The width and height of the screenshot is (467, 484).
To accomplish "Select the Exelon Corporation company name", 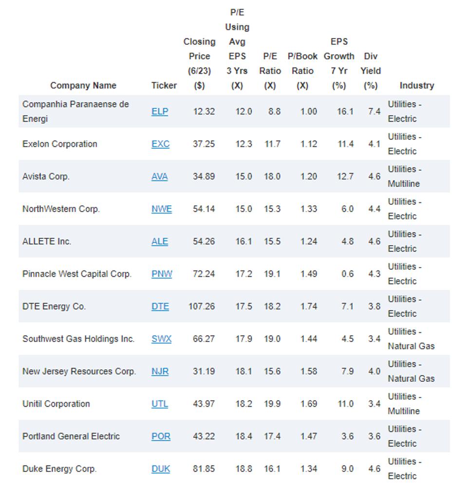I will coord(60,144).
